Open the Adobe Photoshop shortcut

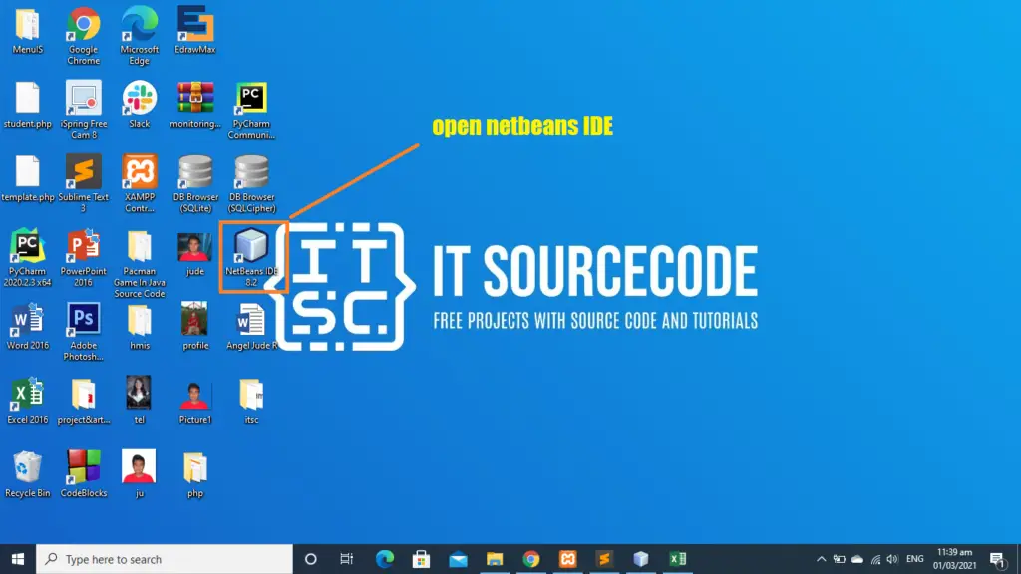coord(83,321)
